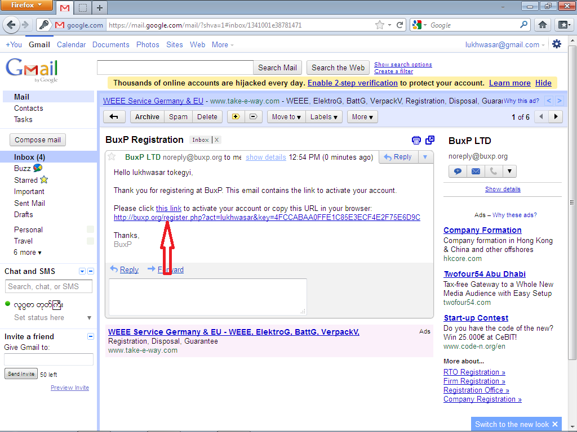Screen dimensions: 577x432
Task: Open Sites from the top bar
Action: coord(175,45)
